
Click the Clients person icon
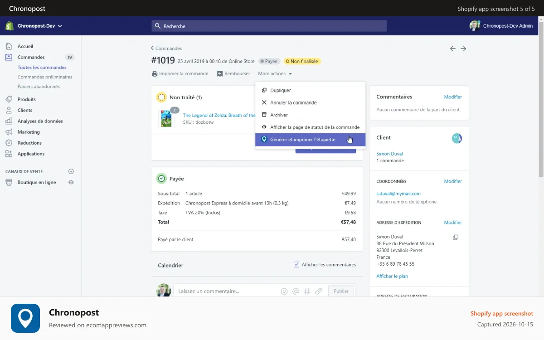(9, 110)
